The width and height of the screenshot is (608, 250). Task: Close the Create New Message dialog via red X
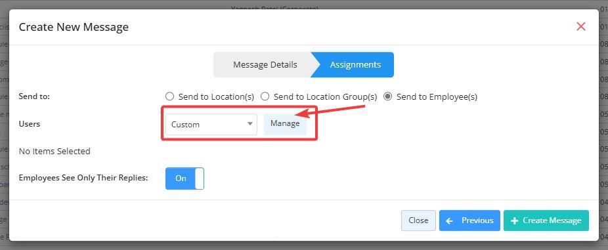click(x=580, y=27)
